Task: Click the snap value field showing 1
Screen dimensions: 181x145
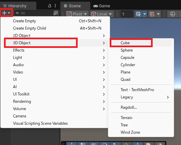Action: [127, 14]
